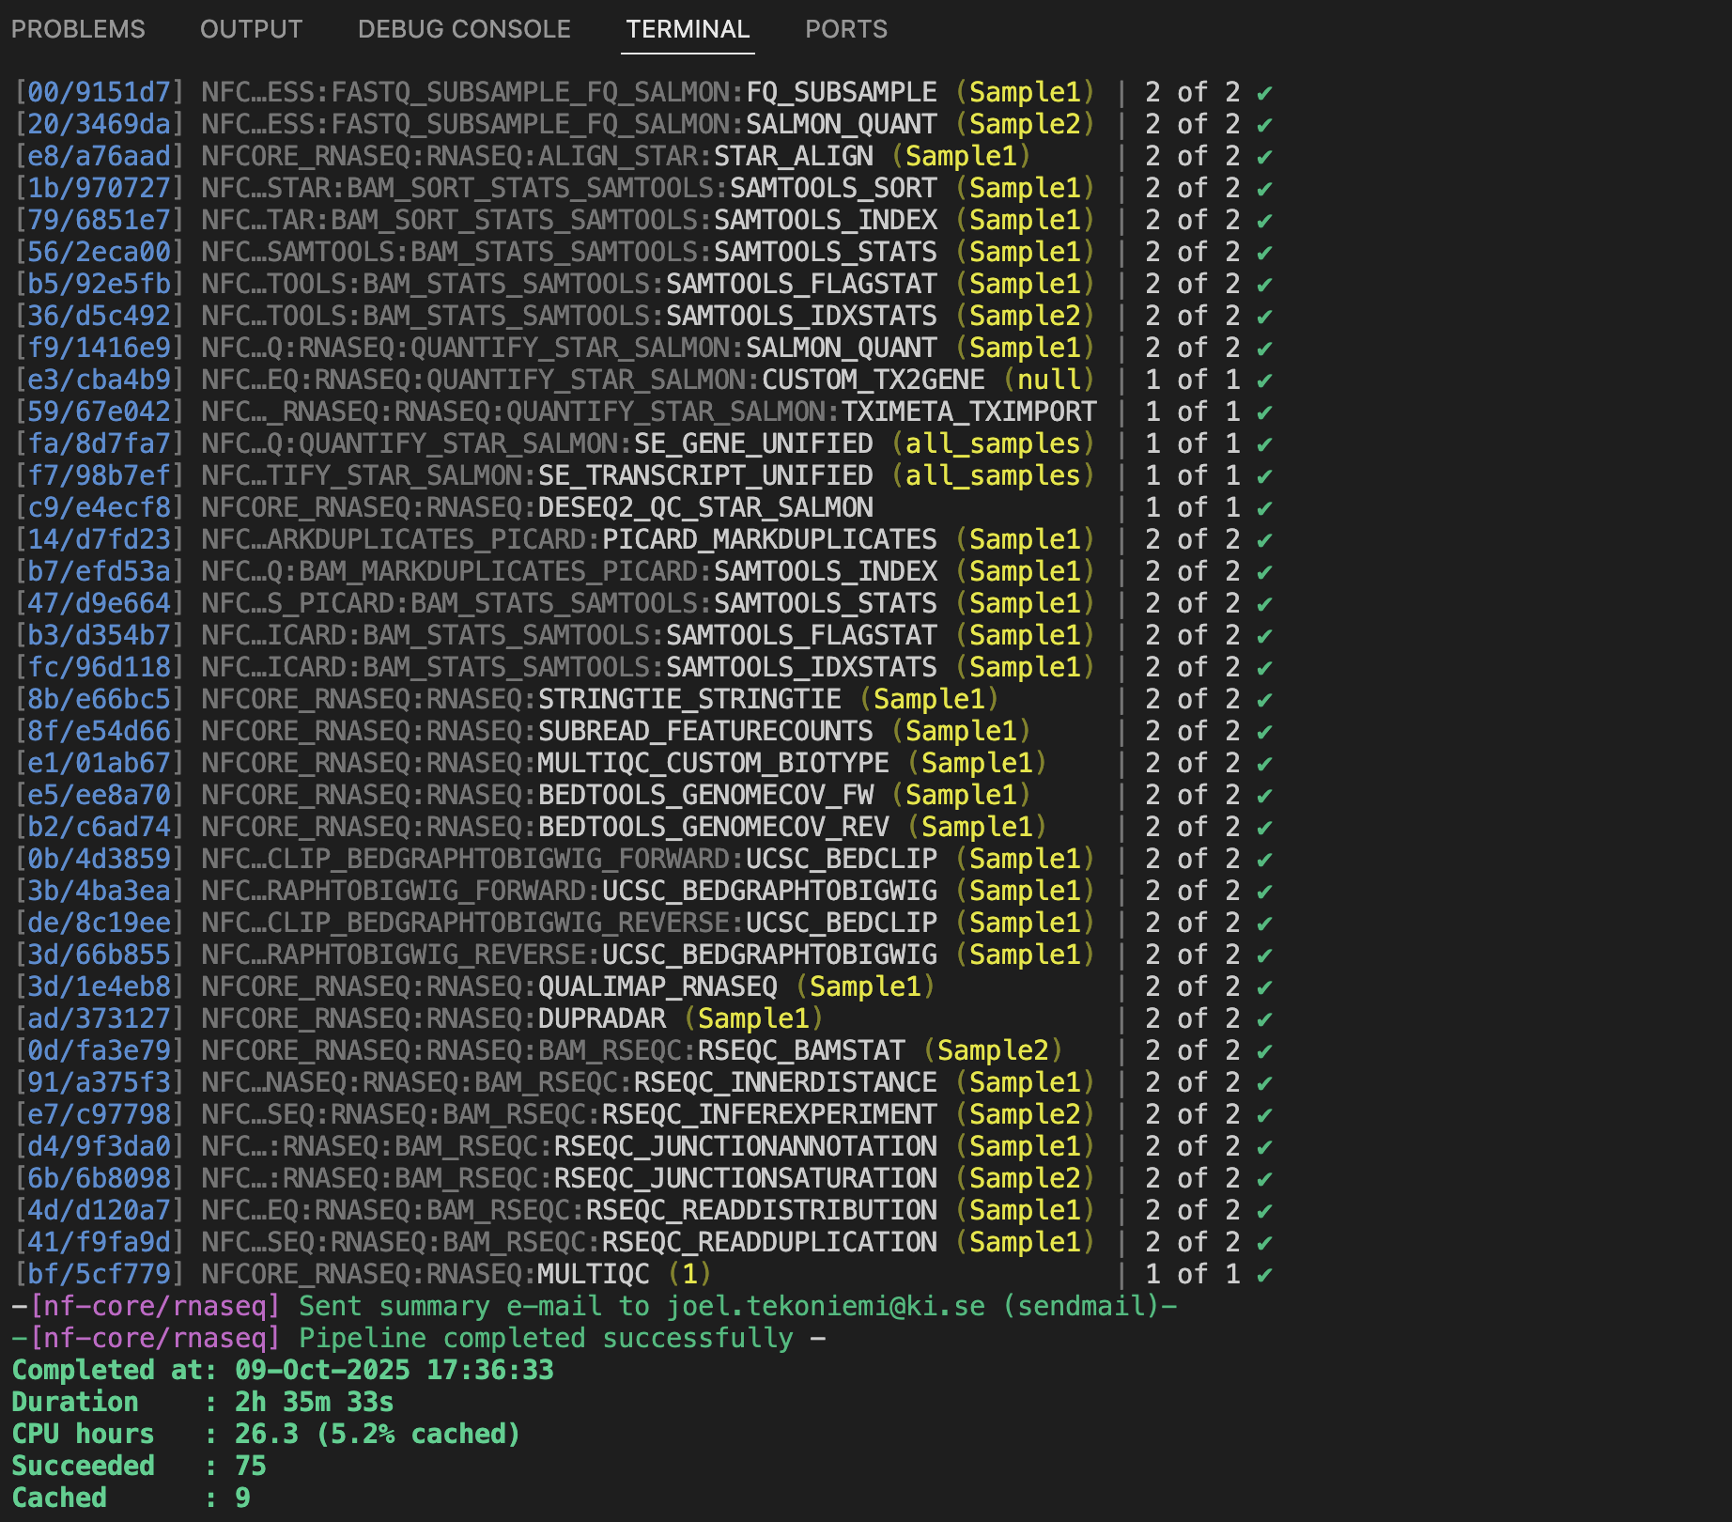
Task: Click the checkmark on the RSEQC_BAMSTAT row
Action: [x=1264, y=1051]
